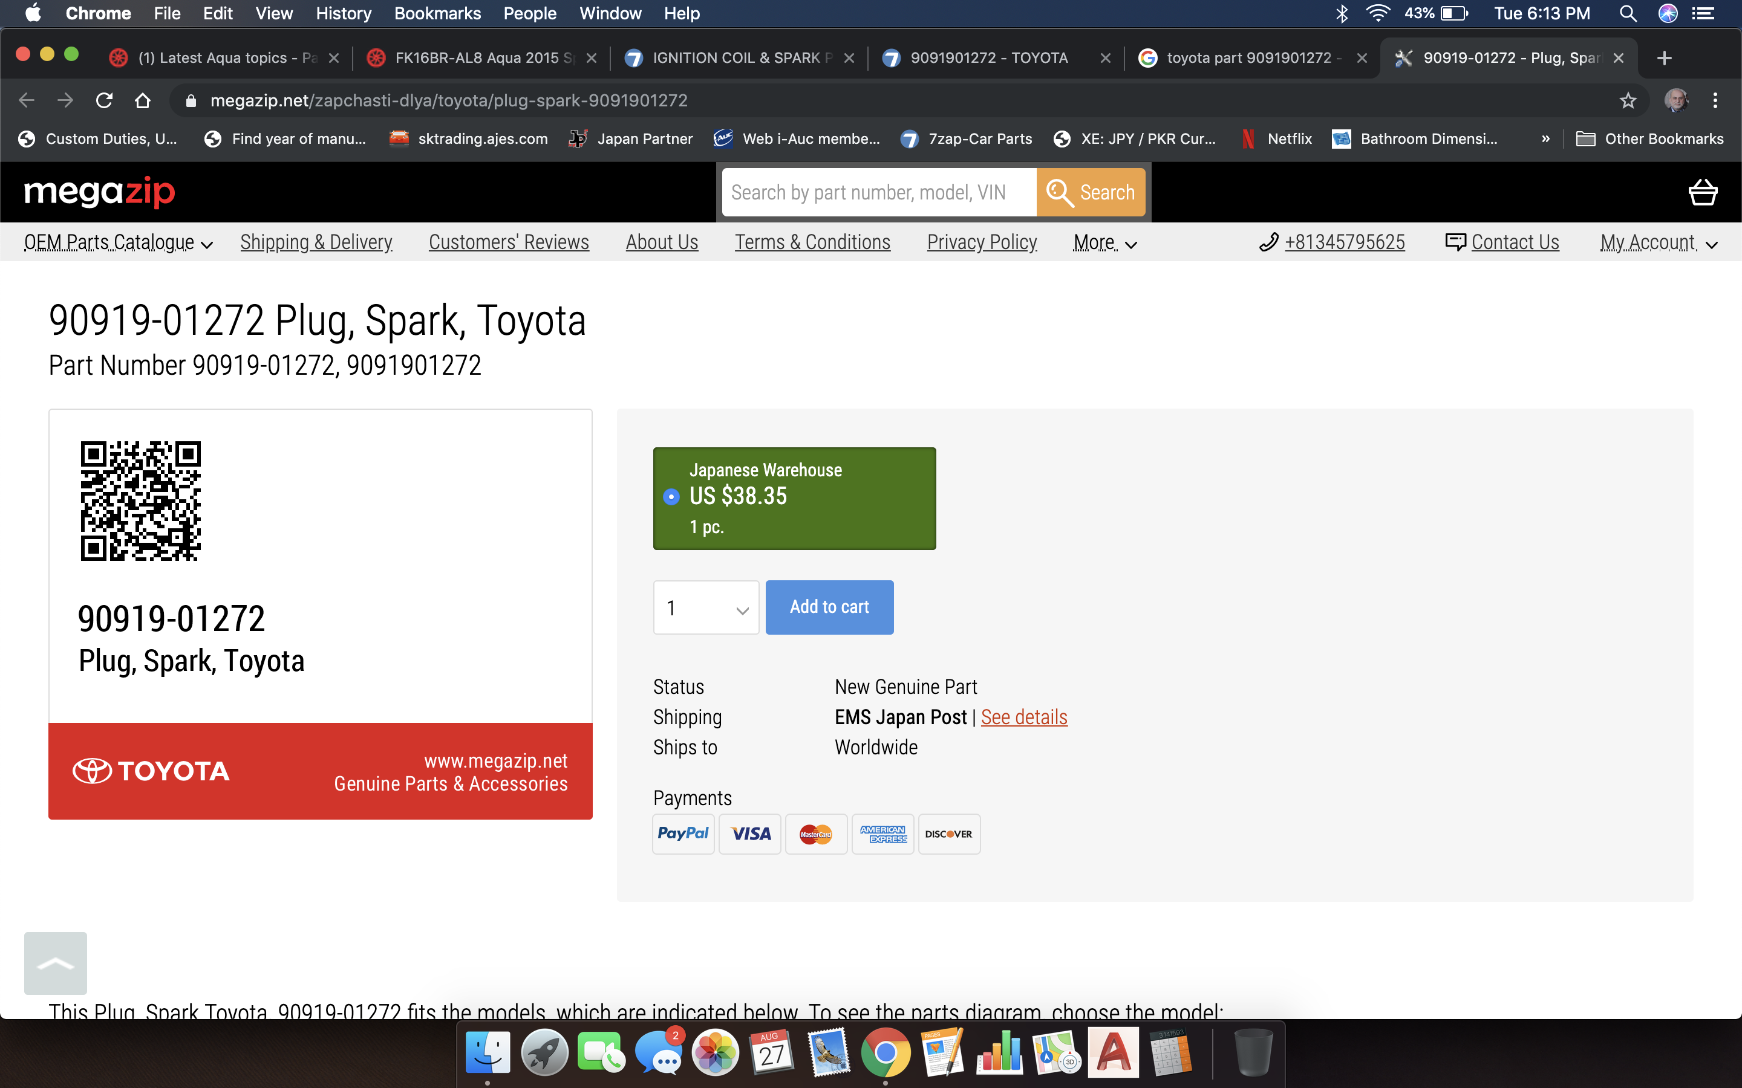Open Shipping & Delivery page
Viewport: 1742px width, 1088px height.
316,242
